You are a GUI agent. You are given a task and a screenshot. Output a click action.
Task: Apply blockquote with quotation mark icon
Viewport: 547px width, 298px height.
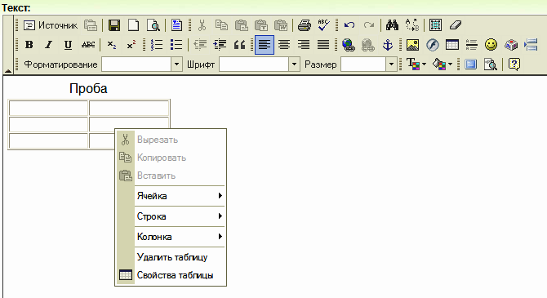click(239, 45)
